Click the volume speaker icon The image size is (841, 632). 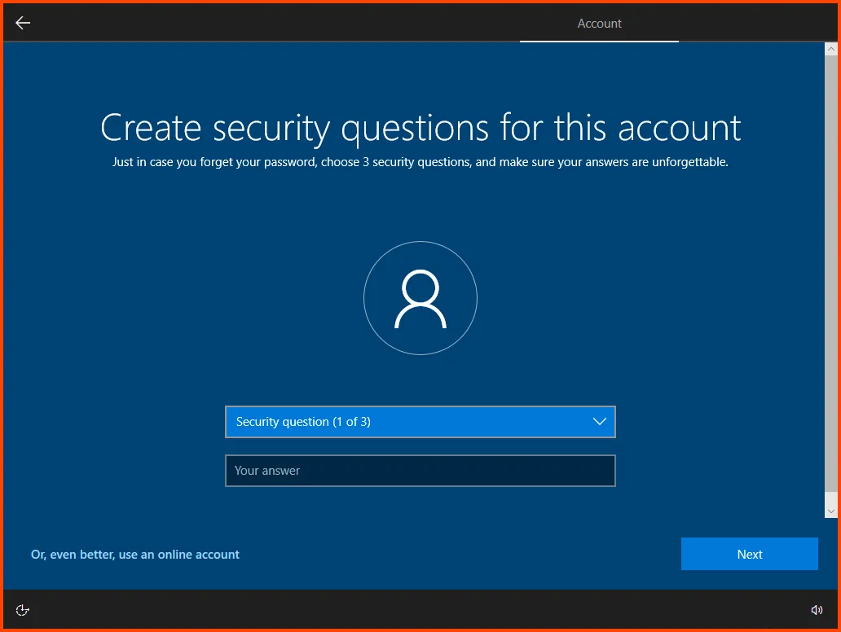[x=817, y=609]
